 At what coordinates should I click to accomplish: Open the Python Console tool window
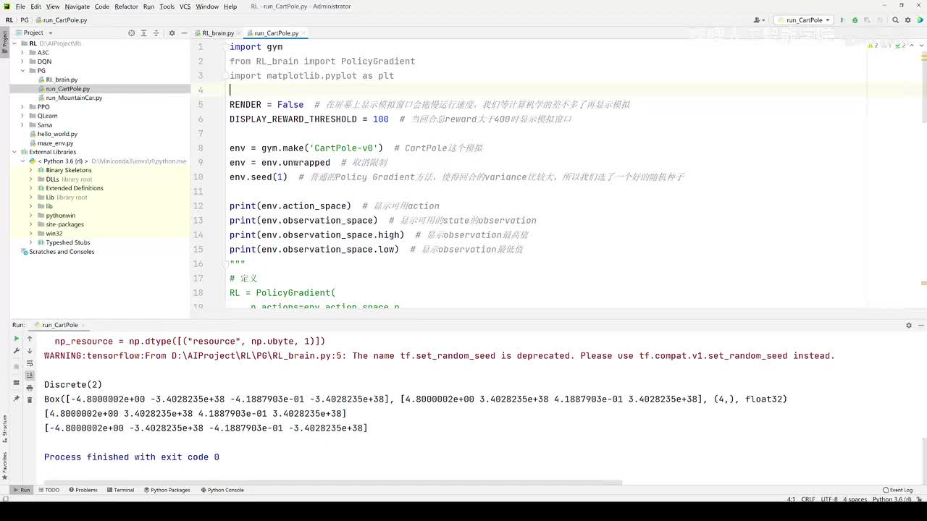pos(222,490)
